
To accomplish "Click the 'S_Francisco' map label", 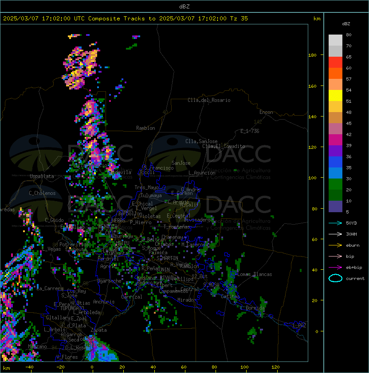I will tap(159, 168).
